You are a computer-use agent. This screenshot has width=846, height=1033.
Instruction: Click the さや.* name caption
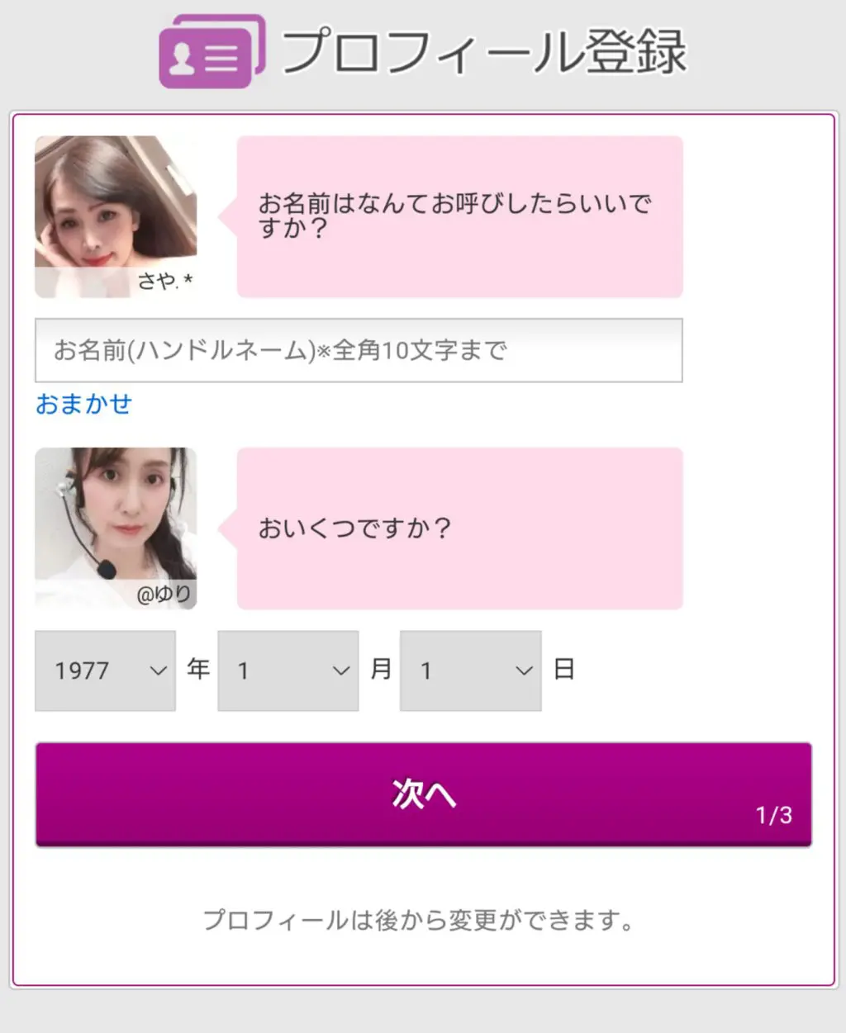[164, 282]
